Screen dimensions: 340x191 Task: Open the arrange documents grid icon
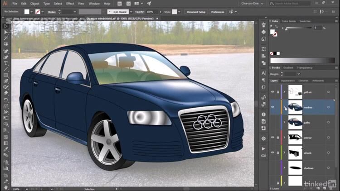click(137, 4)
